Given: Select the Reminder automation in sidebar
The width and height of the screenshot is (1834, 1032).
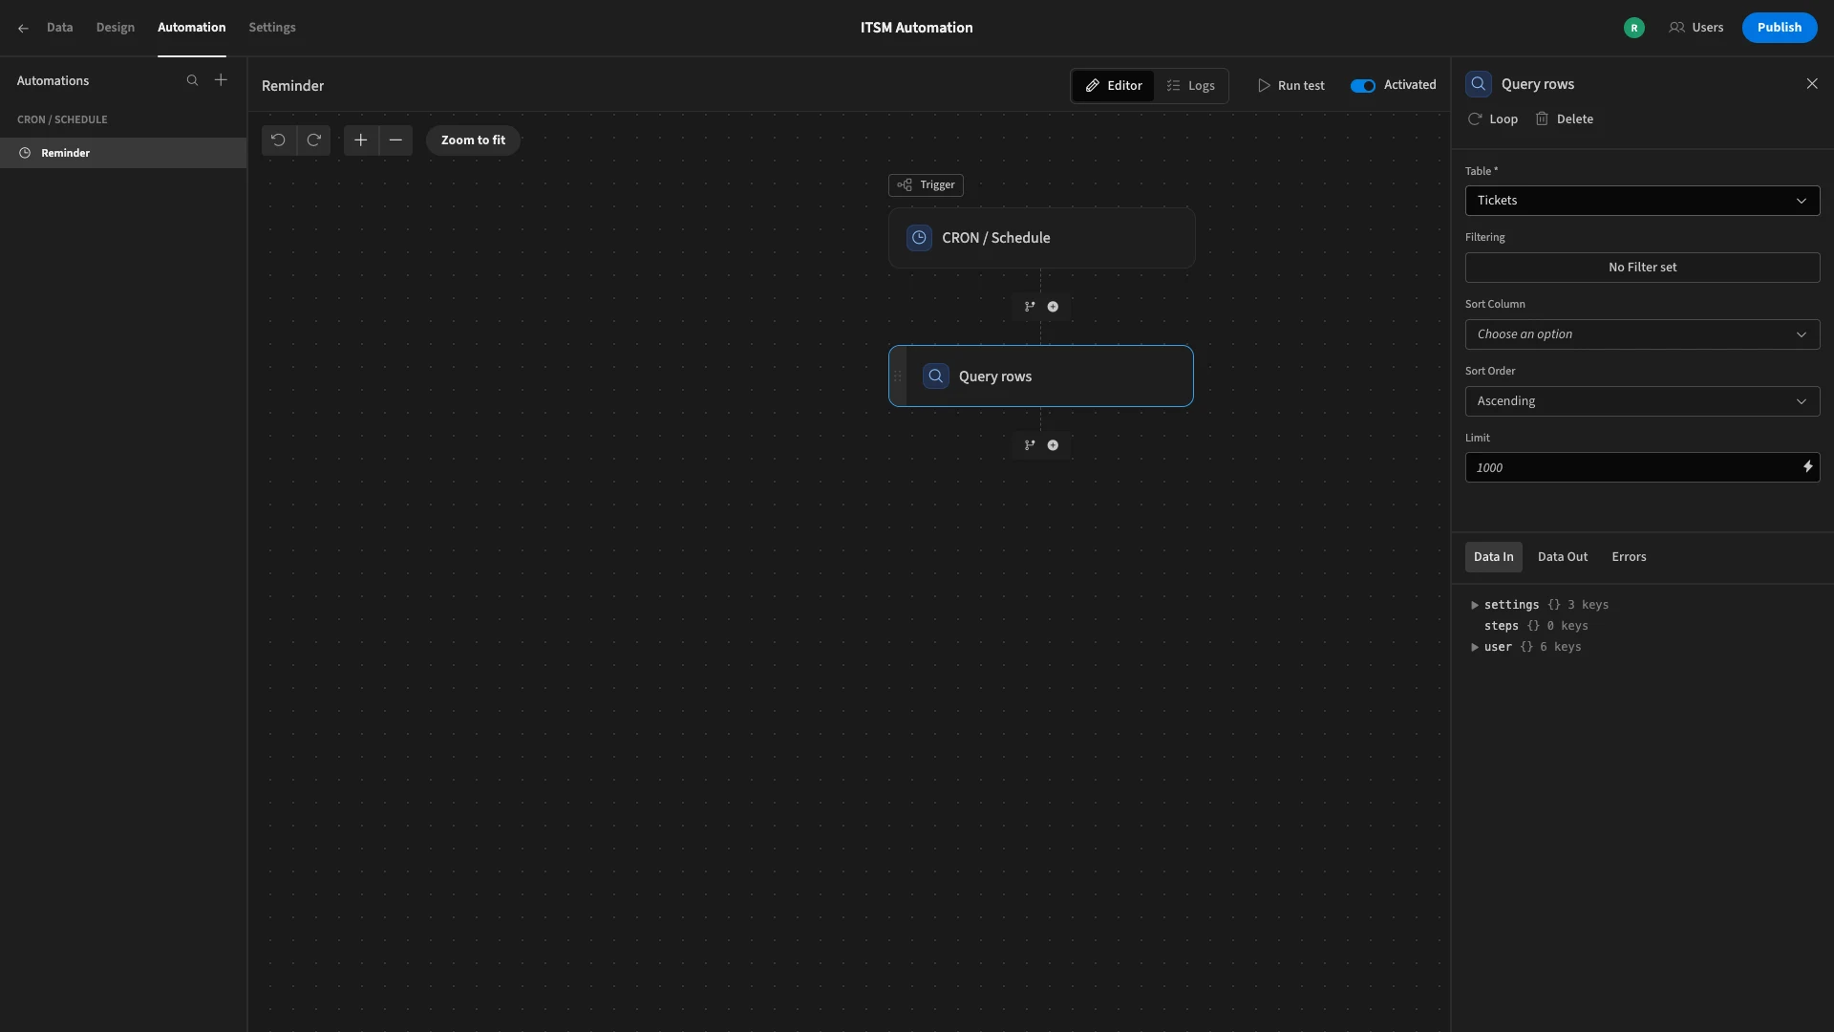Looking at the screenshot, I should (123, 153).
